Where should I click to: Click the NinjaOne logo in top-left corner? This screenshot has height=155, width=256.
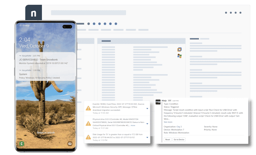(34, 13)
